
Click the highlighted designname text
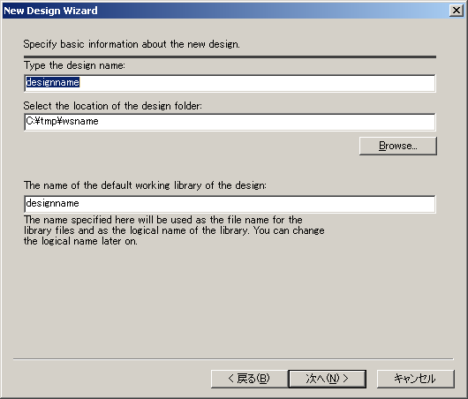coord(52,82)
